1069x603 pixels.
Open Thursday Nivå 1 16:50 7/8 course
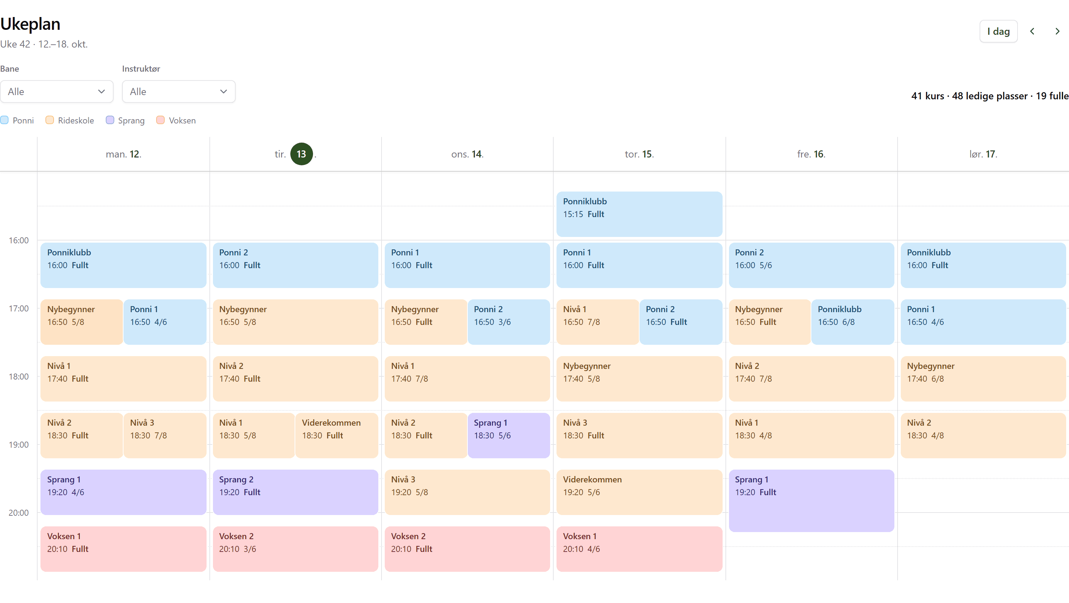point(598,322)
